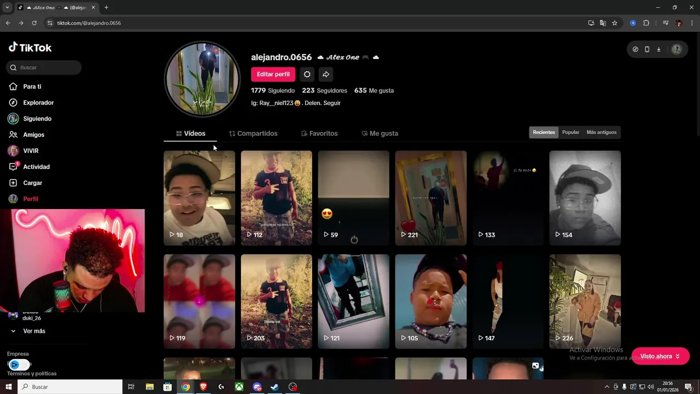Open Chrome three-dot menu
This screenshot has height=394, width=700.
coord(692,23)
